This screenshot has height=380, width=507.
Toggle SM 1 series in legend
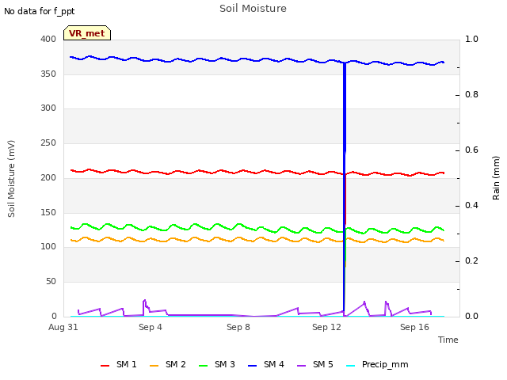[119, 364]
